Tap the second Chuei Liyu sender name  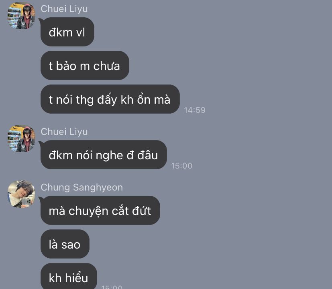tap(64, 132)
